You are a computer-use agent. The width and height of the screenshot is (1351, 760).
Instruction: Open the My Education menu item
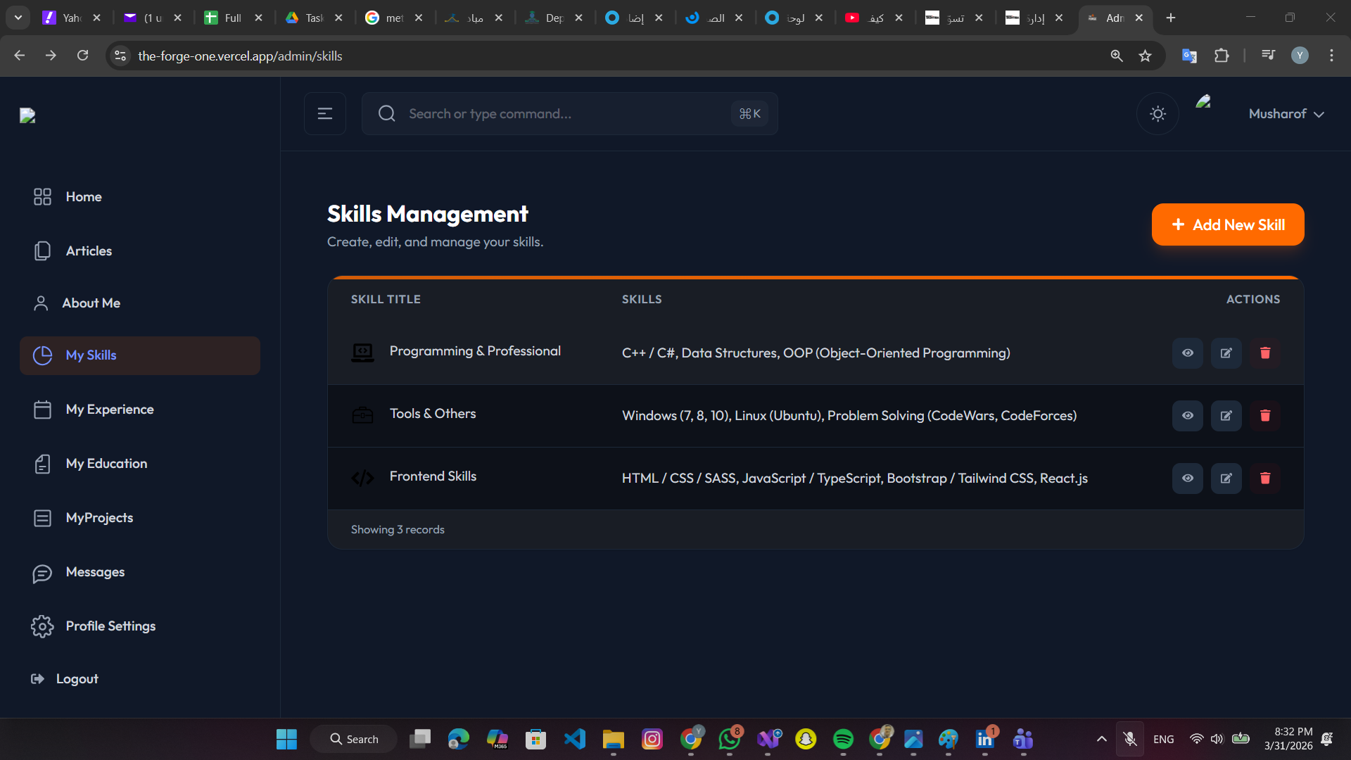106,464
